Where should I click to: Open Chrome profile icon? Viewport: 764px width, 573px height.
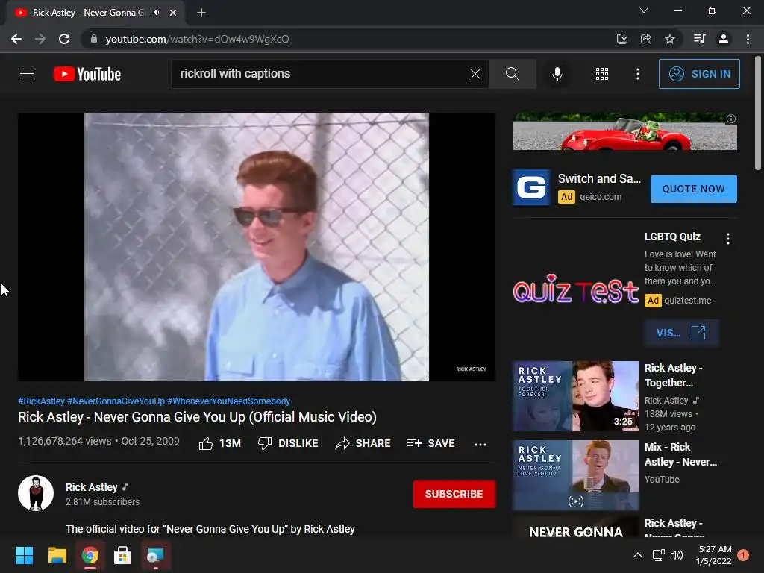724,39
